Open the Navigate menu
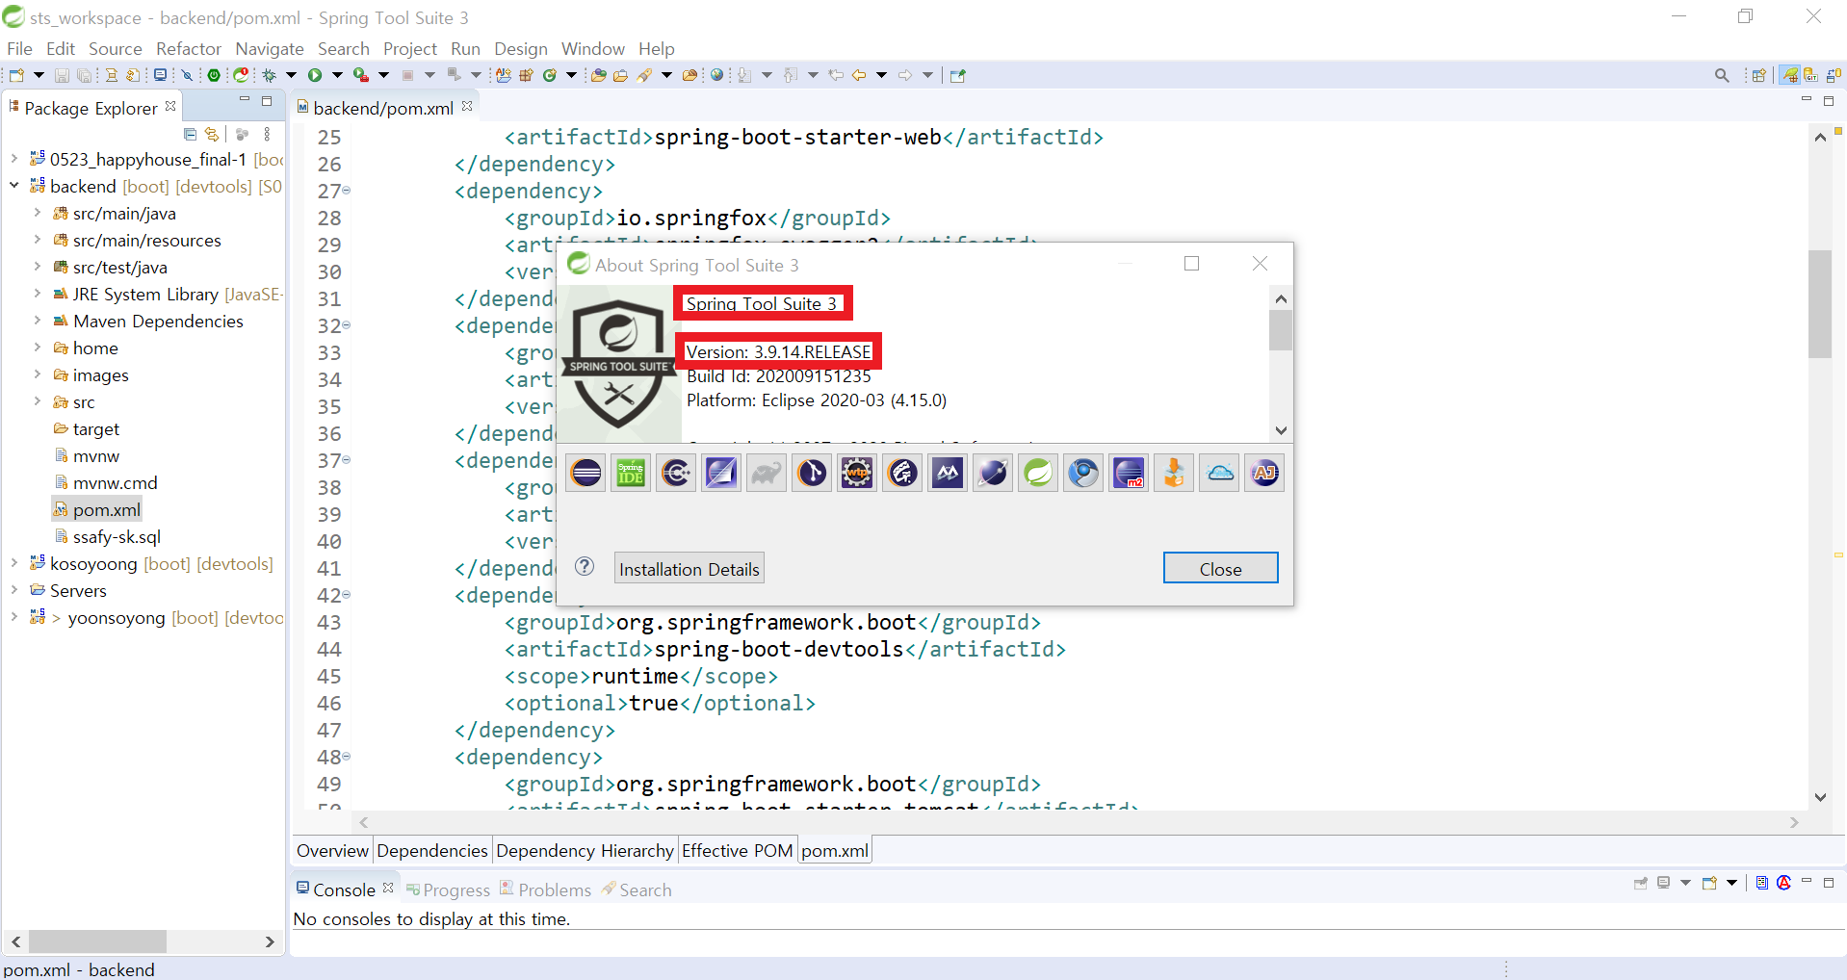 (x=270, y=48)
